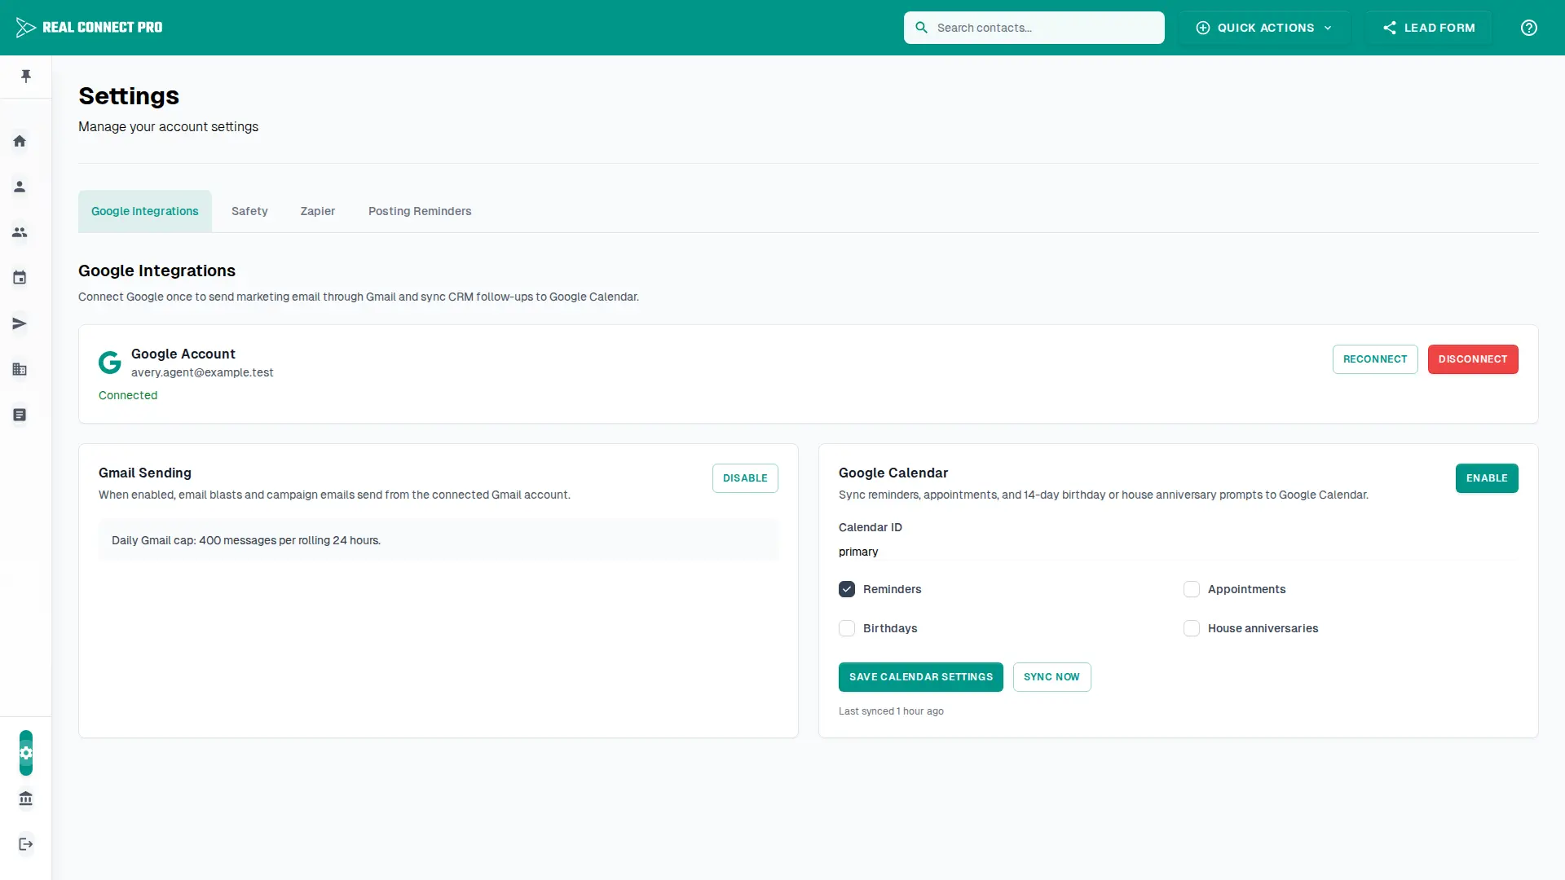
Task: Open the home dashboard sidebar icon
Action: pos(20,141)
